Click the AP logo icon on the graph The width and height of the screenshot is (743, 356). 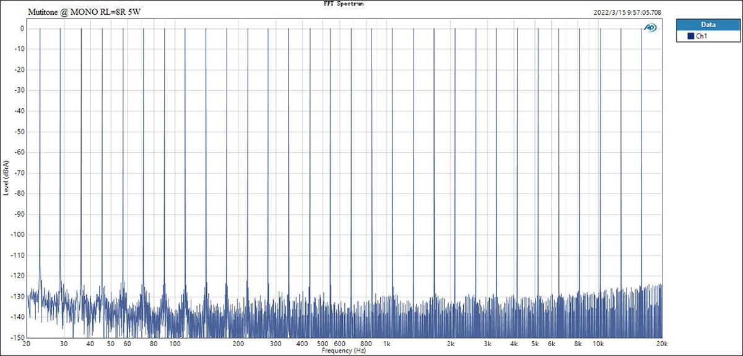pyautogui.click(x=650, y=27)
